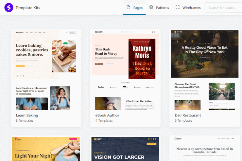Click the Patterns layers icon
The image size is (242, 161).
151,7
